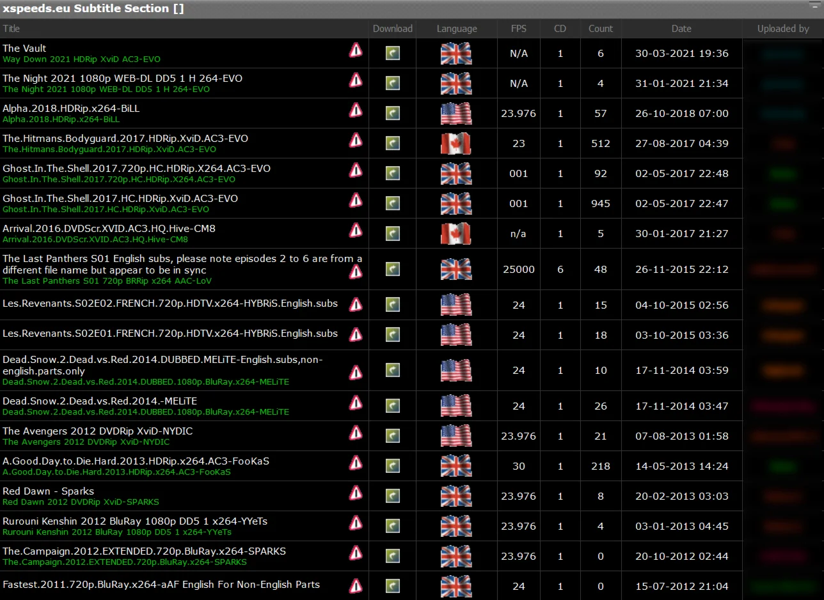Click green The Last Panthers S01 720p BRRip text
This screenshot has width=824, height=600.
pos(107,281)
